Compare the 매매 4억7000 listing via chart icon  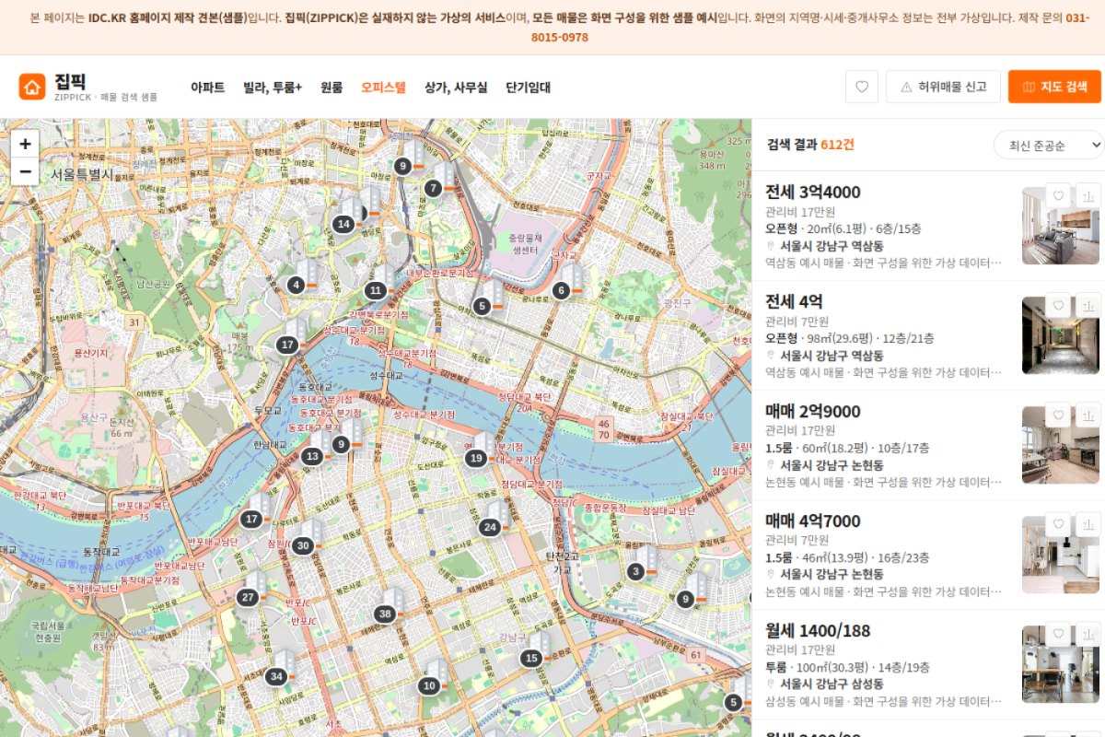click(1088, 525)
